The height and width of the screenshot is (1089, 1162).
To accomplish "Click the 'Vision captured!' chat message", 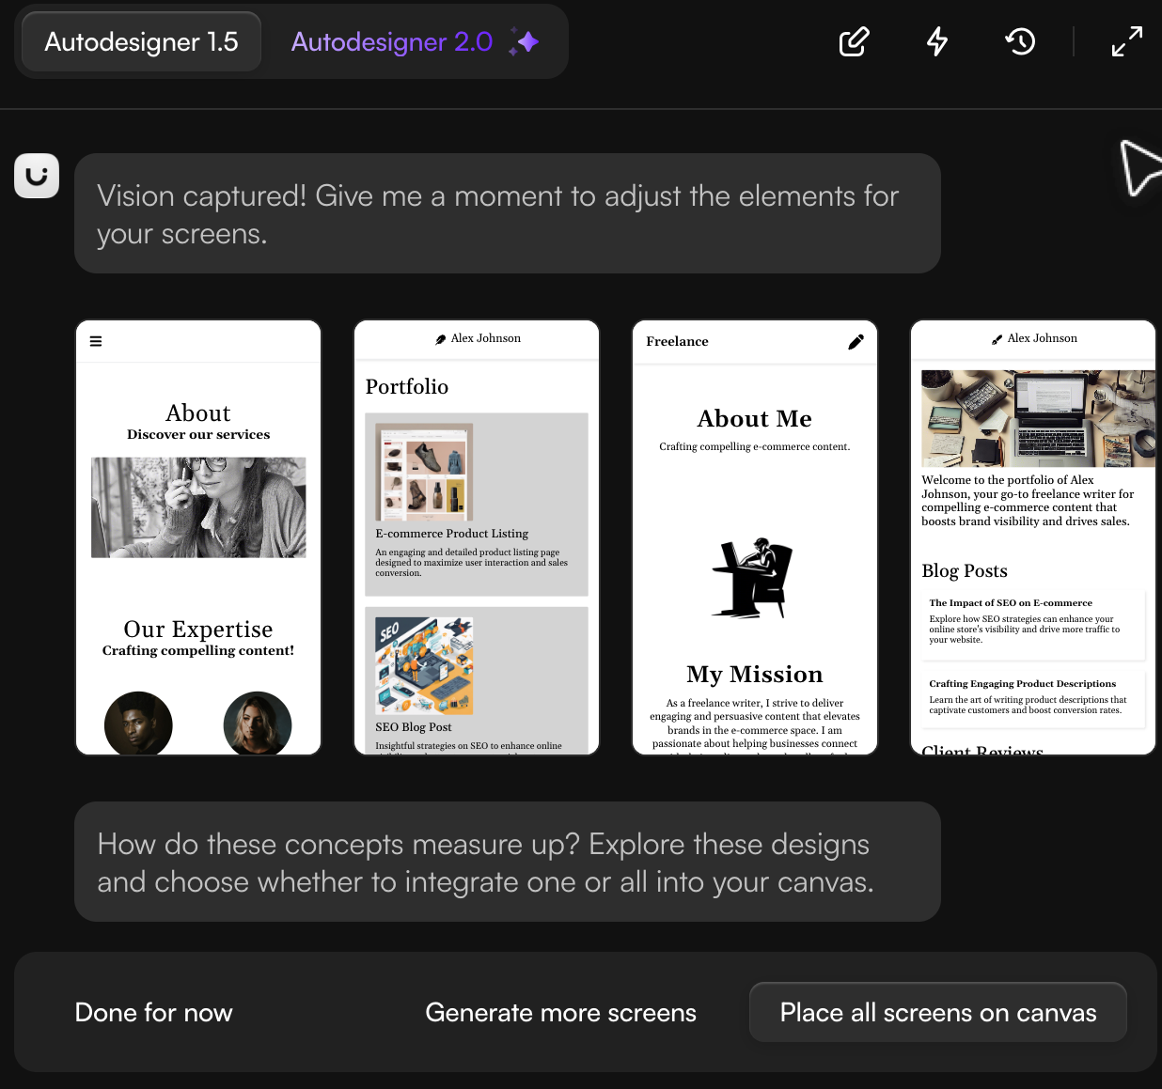I will (x=508, y=213).
